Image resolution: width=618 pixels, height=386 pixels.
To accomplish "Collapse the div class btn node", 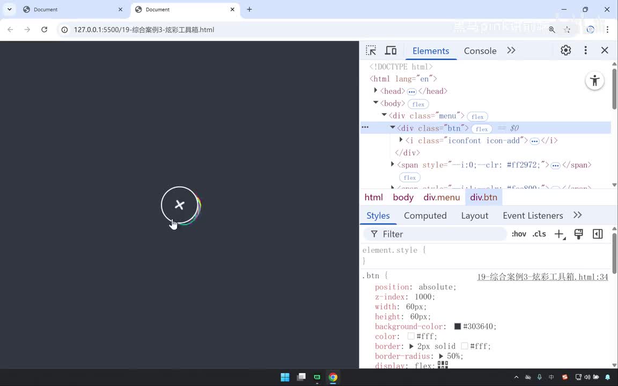I will pos(393,127).
